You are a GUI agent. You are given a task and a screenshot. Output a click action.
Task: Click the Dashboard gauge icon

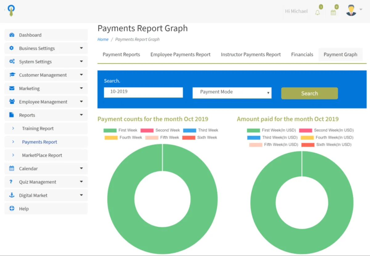click(12, 35)
